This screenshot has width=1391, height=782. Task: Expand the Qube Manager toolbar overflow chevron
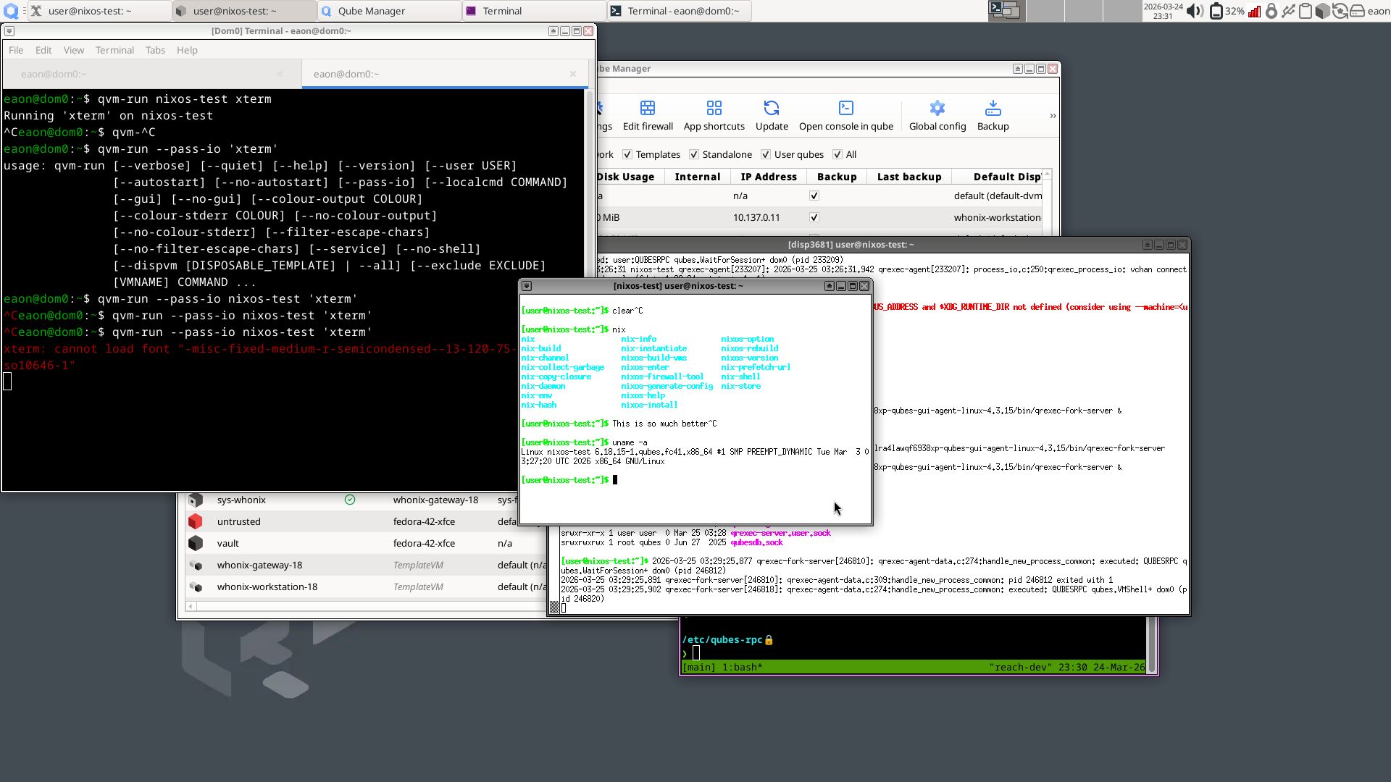click(1053, 116)
